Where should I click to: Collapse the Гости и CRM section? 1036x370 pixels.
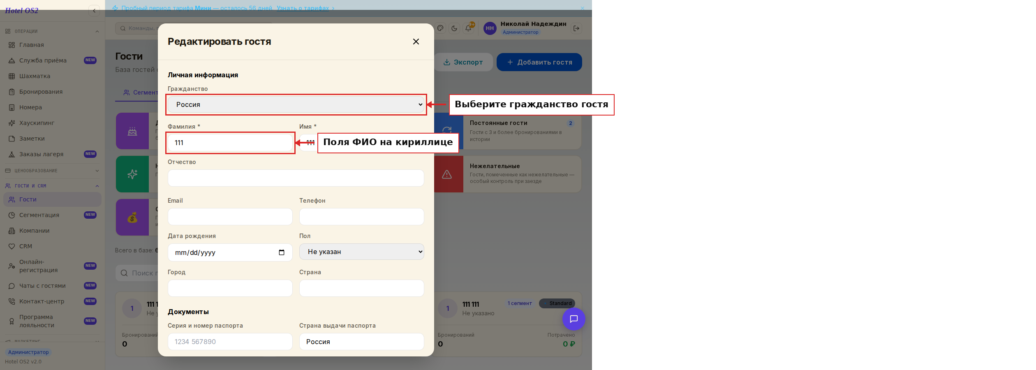[x=52, y=186]
